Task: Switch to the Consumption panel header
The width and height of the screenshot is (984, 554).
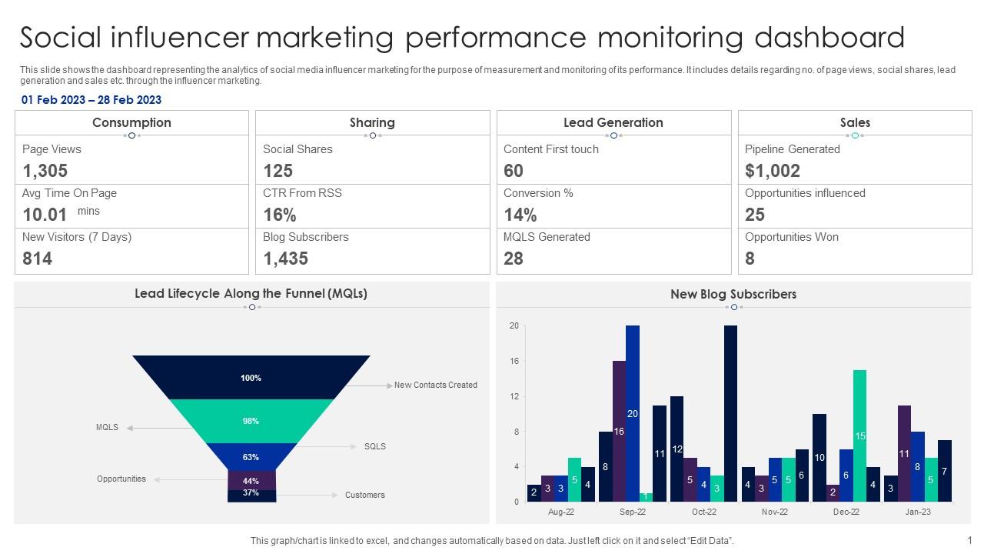Action: 131,122
